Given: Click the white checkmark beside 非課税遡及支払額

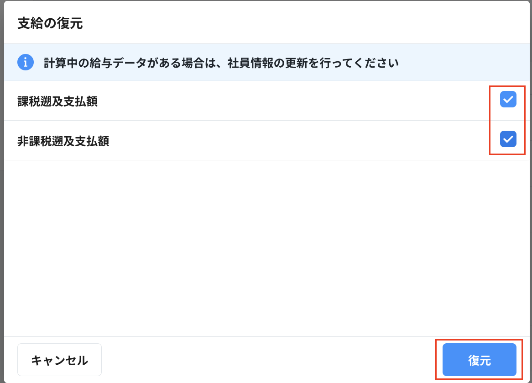Looking at the screenshot, I should (x=508, y=139).
